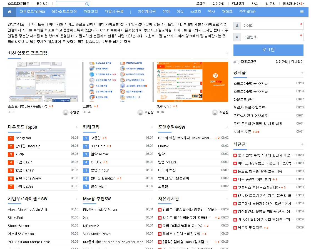Viewport: 311px width, 249px height.
Task: Open Alarm Clock by Arvin Soft entry
Action: pos(27,210)
